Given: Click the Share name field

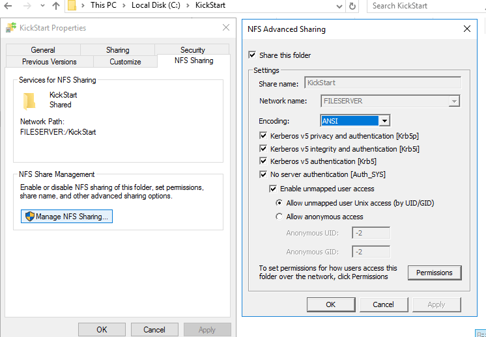Looking at the screenshot, I should [x=383, y=83].
